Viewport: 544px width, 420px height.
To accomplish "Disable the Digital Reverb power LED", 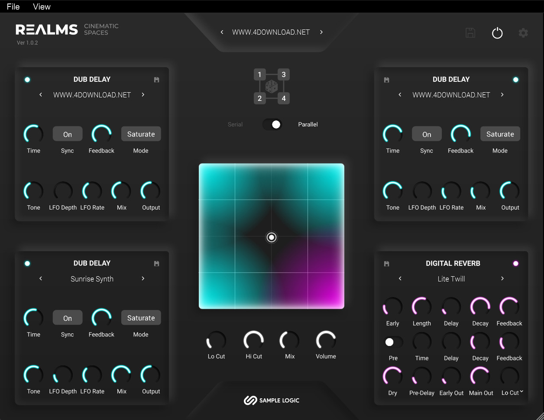I will 515,264.
